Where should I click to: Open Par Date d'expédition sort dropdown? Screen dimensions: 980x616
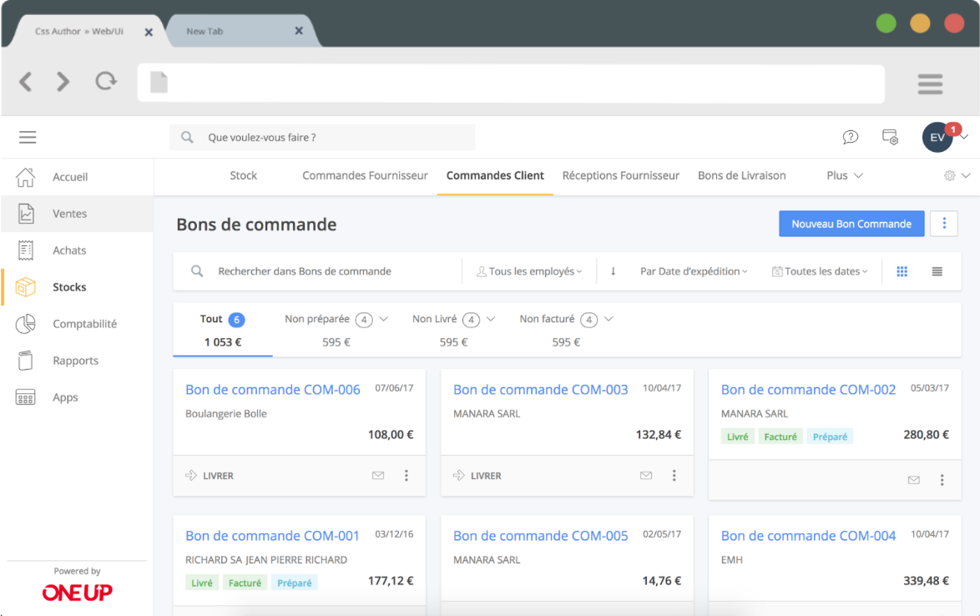click(x=693, y=271)
